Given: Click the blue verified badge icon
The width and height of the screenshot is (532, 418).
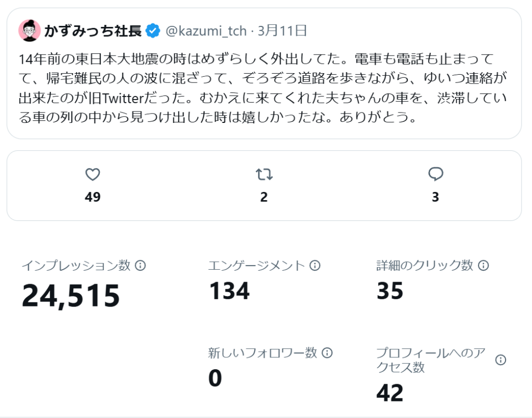Looking at the screenshot, I should (153, 31).
